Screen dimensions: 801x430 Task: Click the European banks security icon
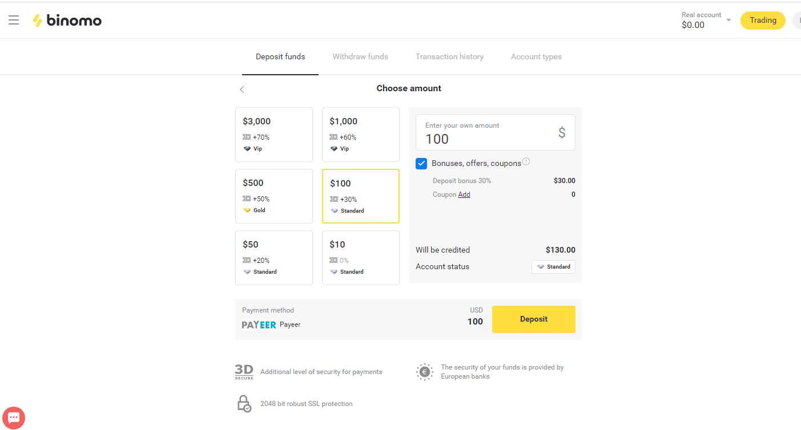[424, 372]
